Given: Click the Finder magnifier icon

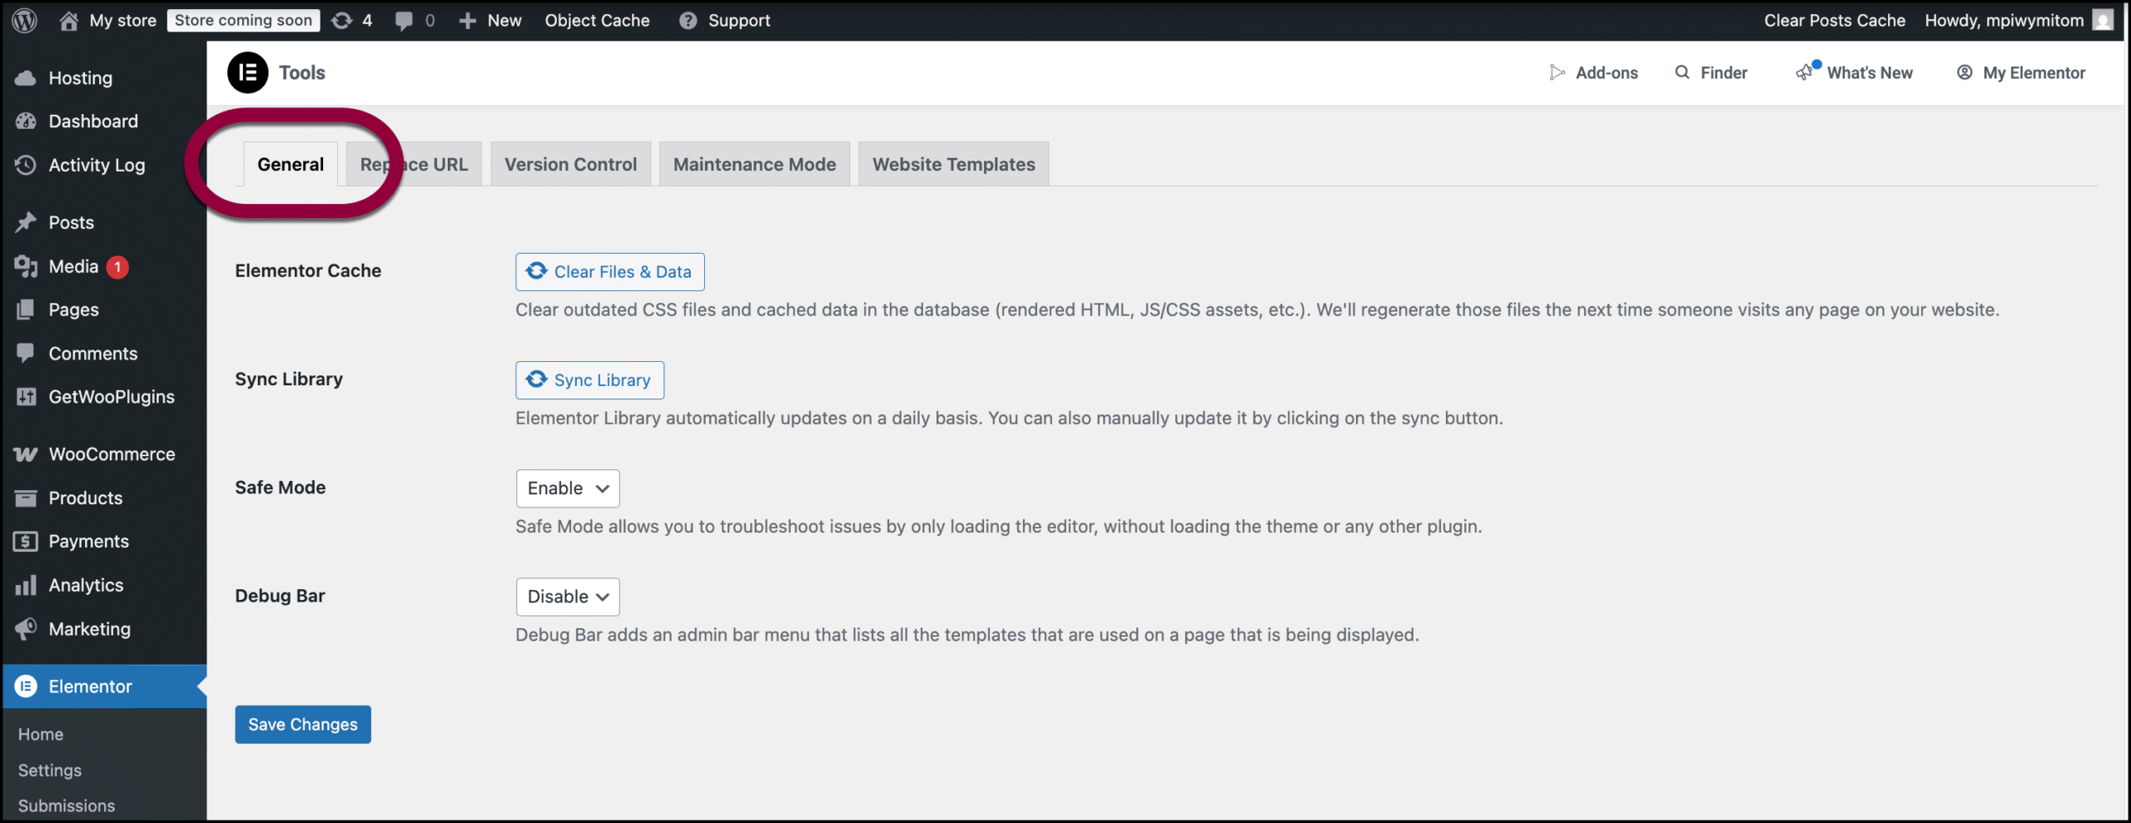Looking at the screenshot, I should [x=1682, y=72].
